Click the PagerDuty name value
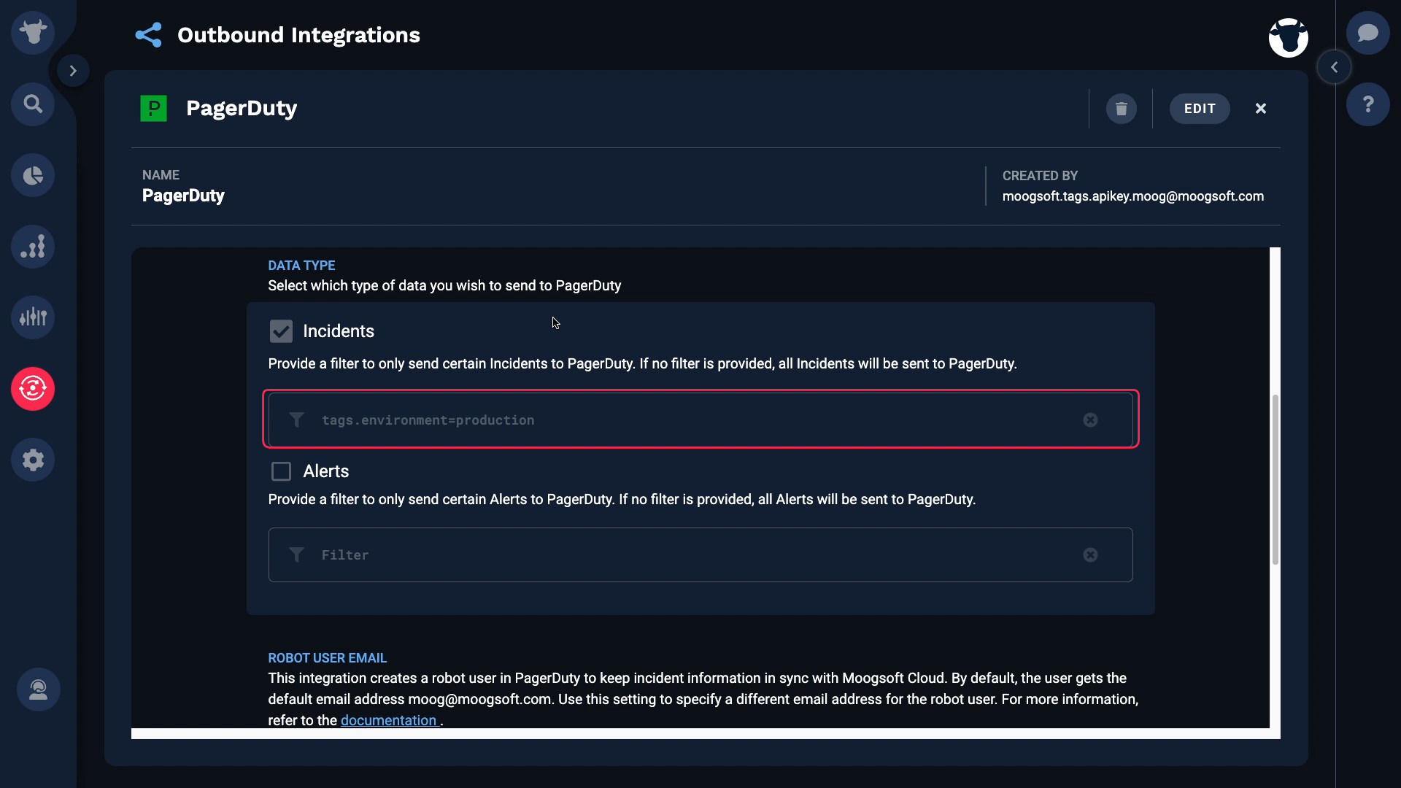The image size is (1401, 788). tap(183, 196)
